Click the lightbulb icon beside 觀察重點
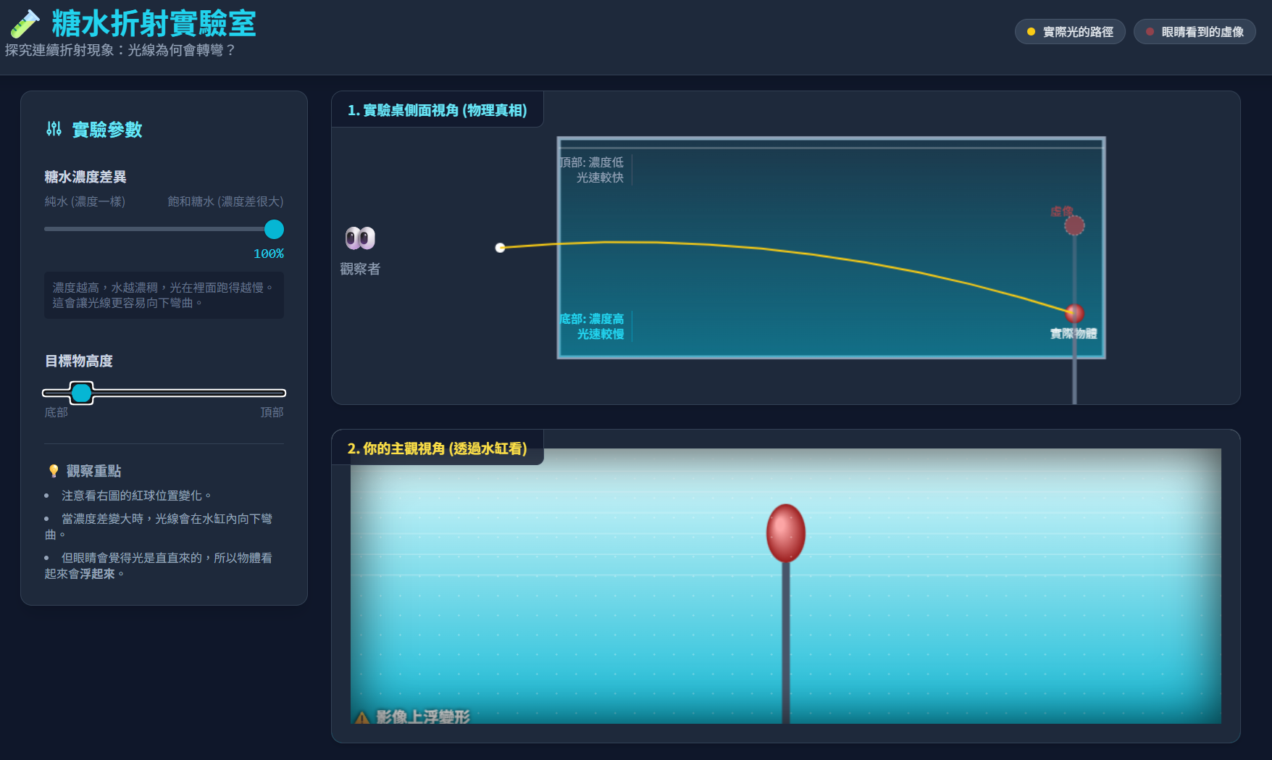The width and height of the screenshot is (1272, 760). [54, 471]
